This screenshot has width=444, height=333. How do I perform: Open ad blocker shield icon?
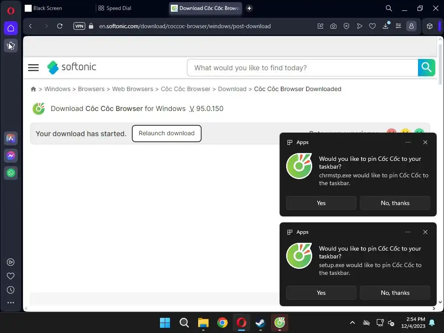[x=346, y=26]
